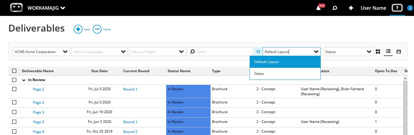This screenshot has width=414, height=135.
Task: Open global search magnifier in top bar
Action: click(x=335, y=8)
